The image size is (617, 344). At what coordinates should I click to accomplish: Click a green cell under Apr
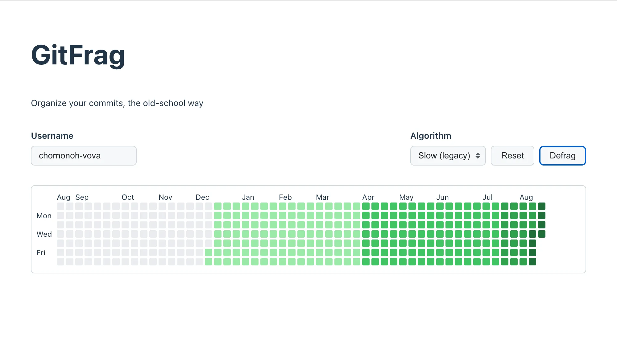[369, 225]
